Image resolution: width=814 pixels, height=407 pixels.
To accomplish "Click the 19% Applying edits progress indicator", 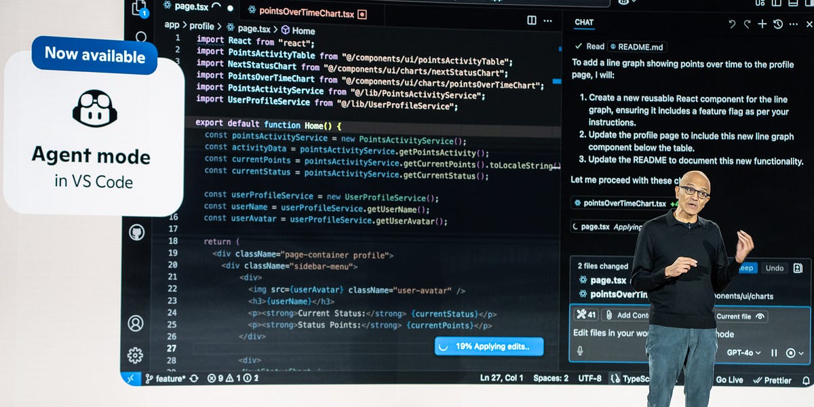I will coord(488,346).
